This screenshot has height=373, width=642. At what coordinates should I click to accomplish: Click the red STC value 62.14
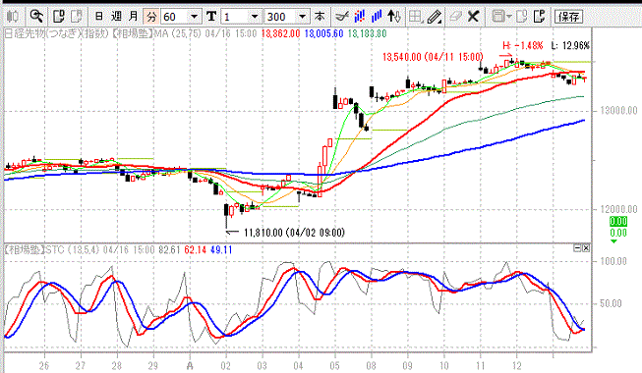(196, 249)
